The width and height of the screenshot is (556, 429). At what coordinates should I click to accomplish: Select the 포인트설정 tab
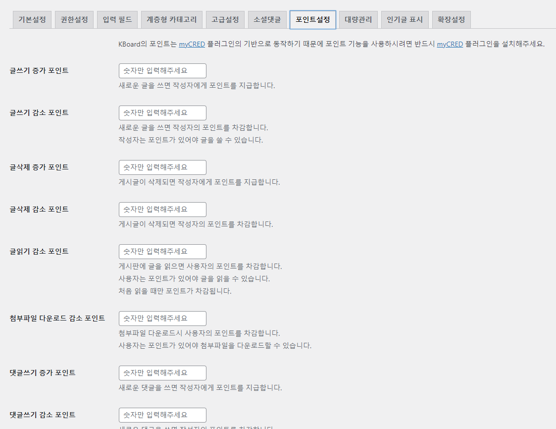coord(313,19)
